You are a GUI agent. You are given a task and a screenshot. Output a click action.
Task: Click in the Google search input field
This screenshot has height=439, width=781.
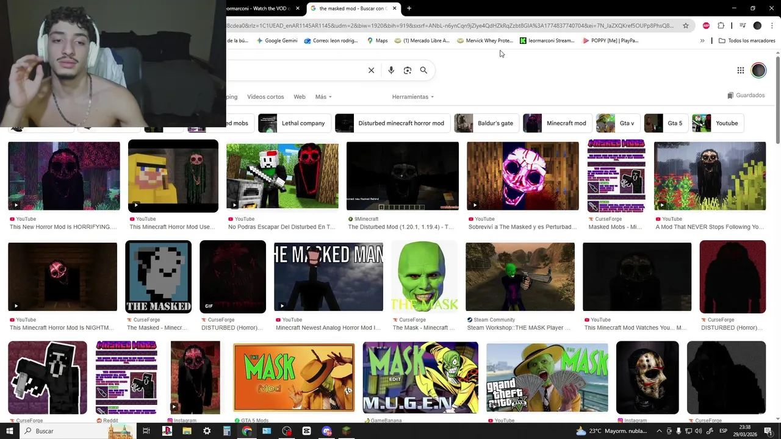pyautogui.click(x=295, y=70)
